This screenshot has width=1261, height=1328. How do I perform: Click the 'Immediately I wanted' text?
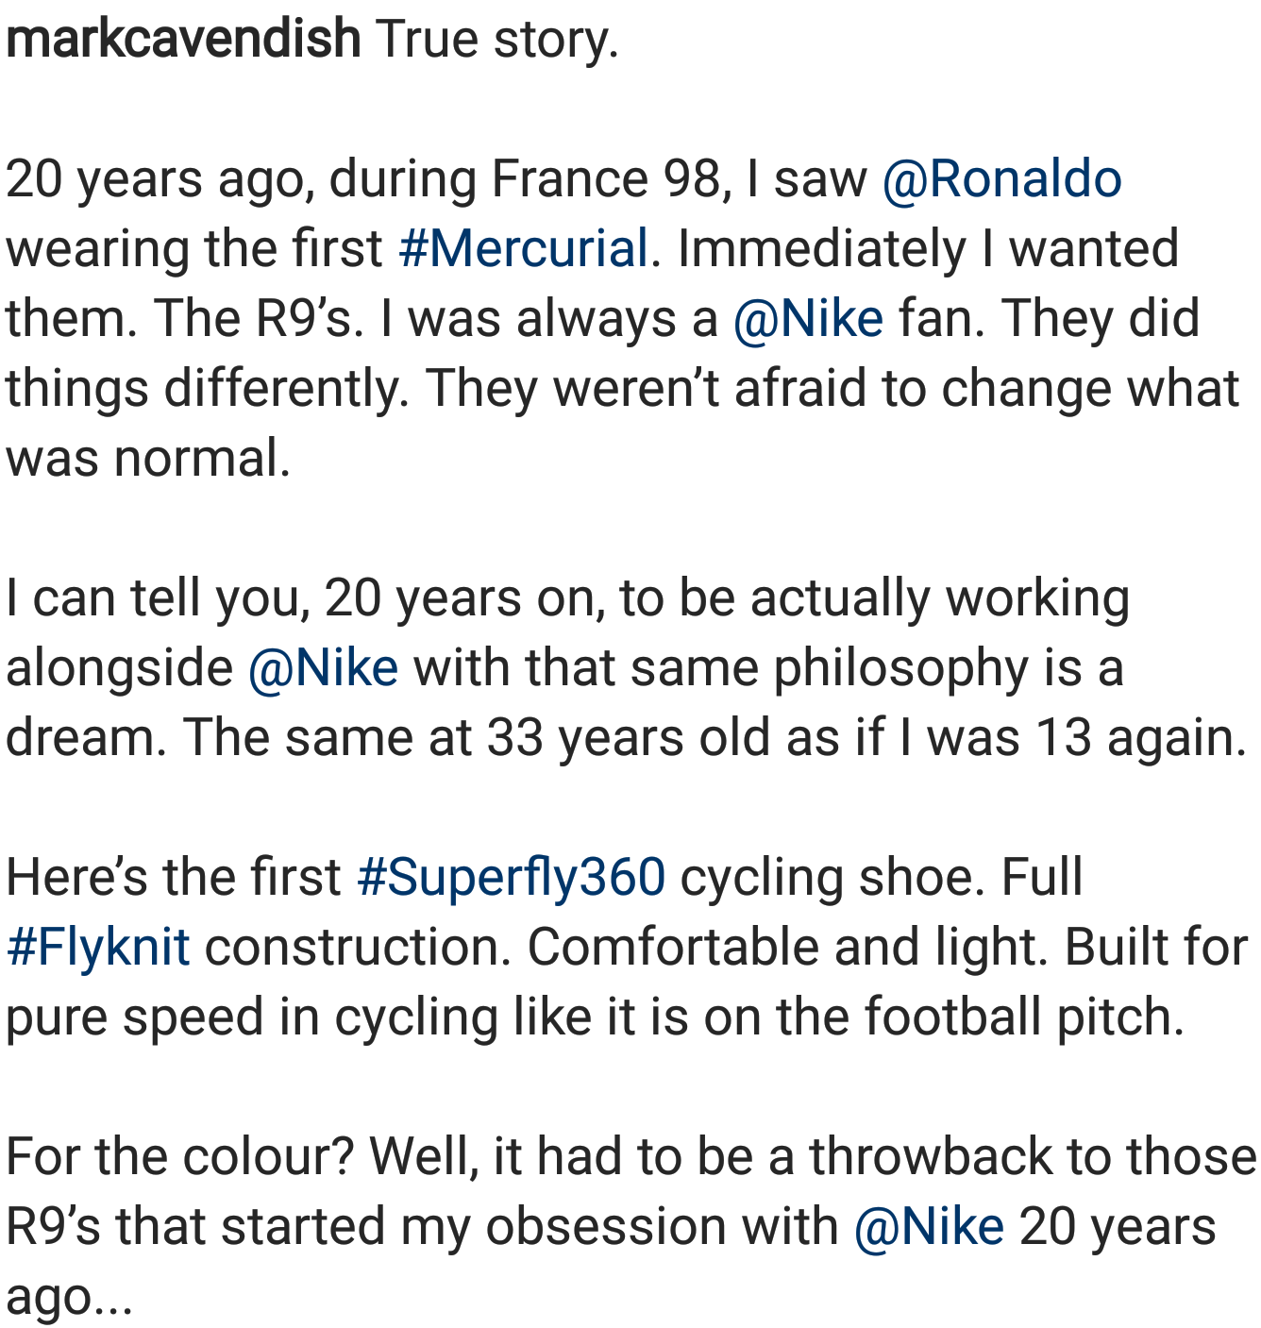point(928,249)
